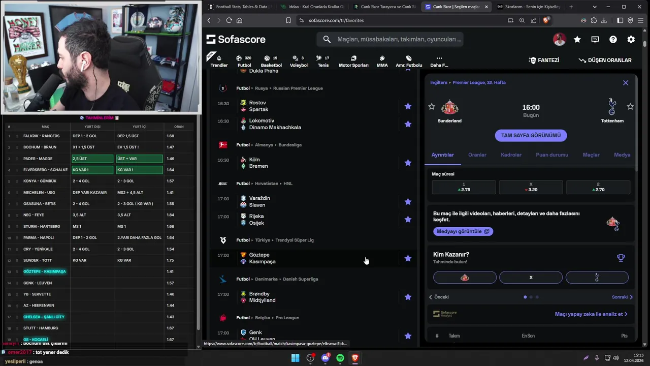Switch to the Maçlar tab

click(x=591, y=155)
